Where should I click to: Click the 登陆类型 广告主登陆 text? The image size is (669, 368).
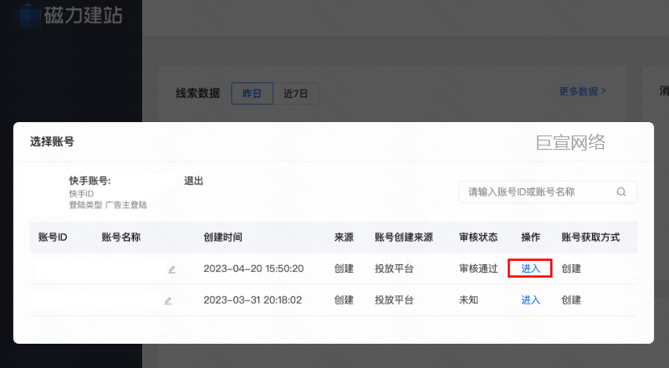(x=108, y=205)
